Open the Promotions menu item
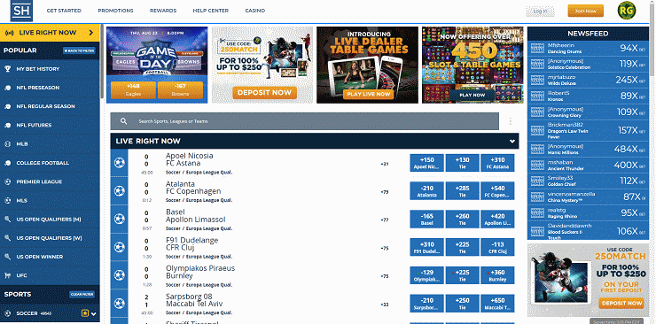This screenshot has width=656, height=324. pos(115,11)
